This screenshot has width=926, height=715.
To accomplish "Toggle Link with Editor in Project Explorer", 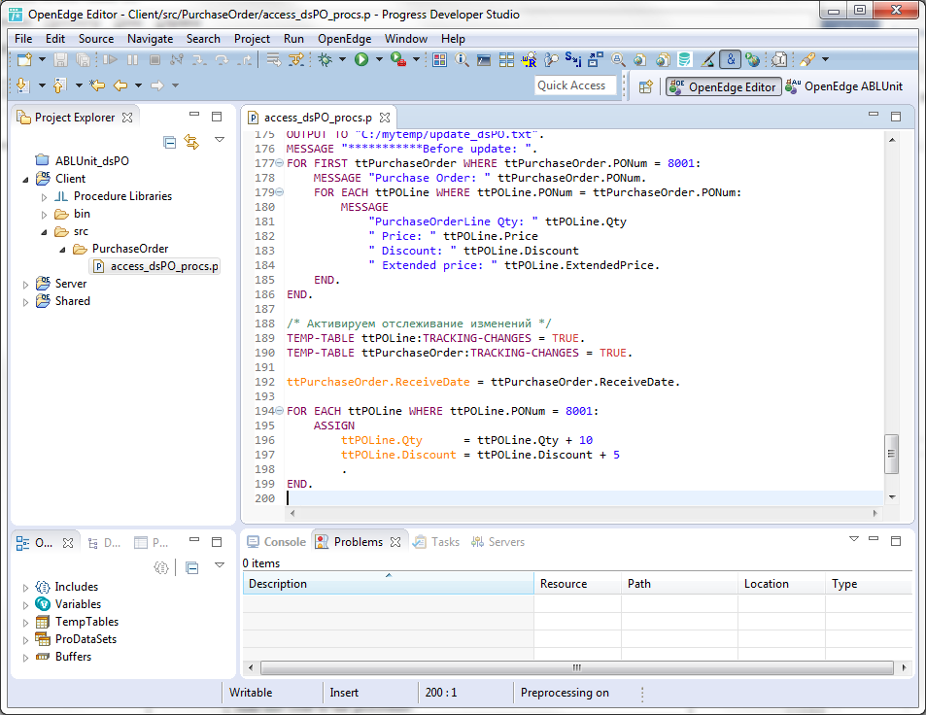I will pyautogui.click(x=191, y=142).
